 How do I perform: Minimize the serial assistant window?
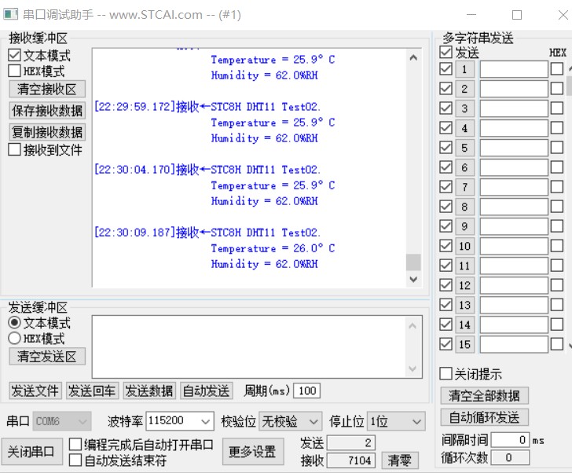coord(471,15)
